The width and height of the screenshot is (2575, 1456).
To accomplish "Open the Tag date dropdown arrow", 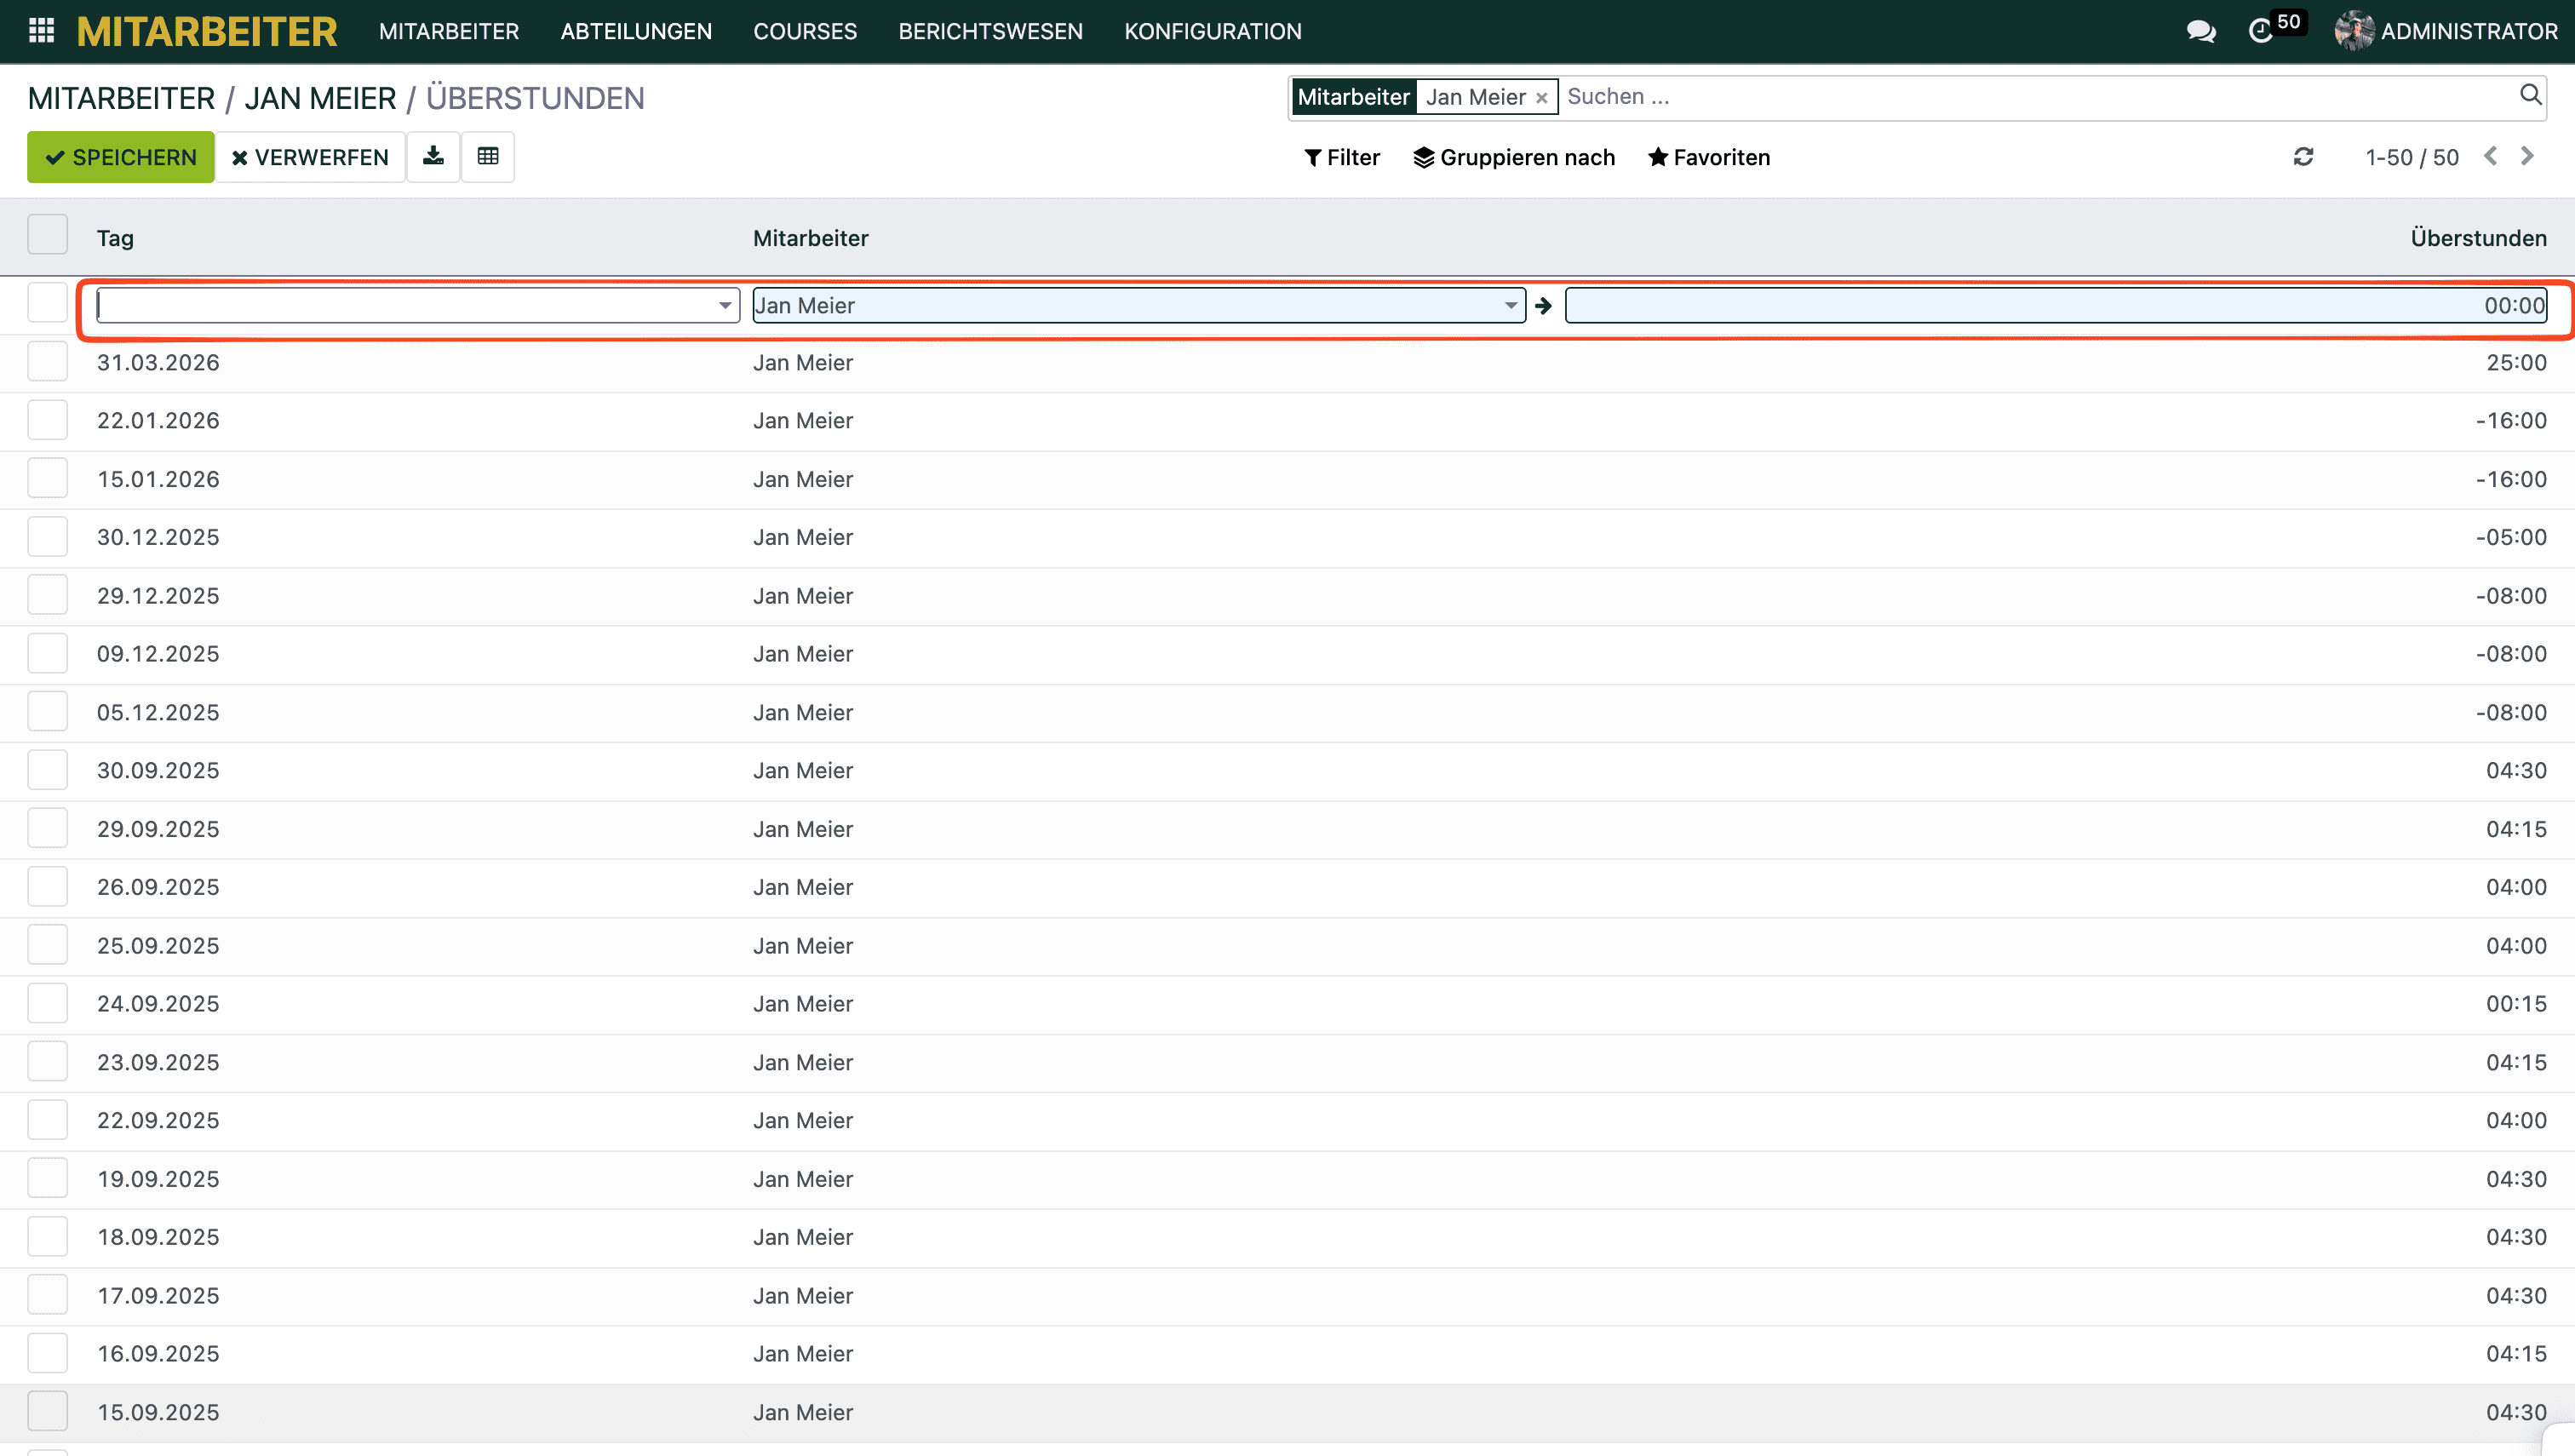I will [x=725, y=306].
